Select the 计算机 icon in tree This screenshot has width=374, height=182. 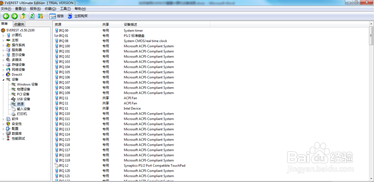(x=8, y=35)
